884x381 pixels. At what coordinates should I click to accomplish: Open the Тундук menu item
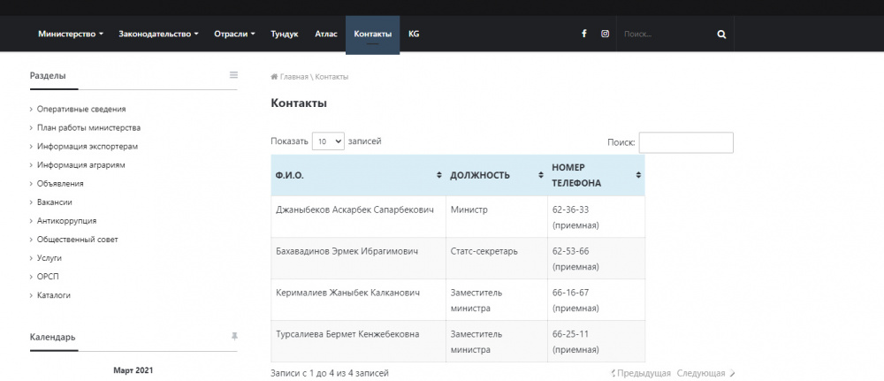click(x=285, y=34)
